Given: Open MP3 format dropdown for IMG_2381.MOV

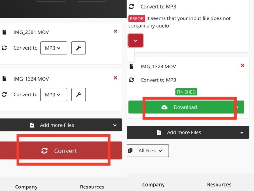Looking at the screenshot, I should pos(53,48).
